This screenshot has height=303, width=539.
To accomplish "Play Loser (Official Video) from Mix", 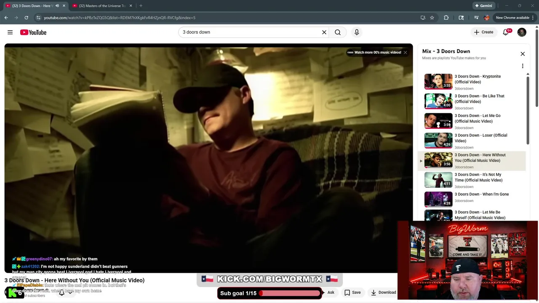I will 472,141.
